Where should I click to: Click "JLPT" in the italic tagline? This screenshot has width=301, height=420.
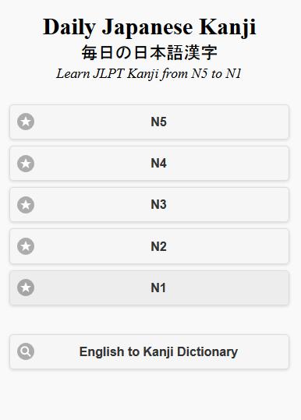(108, 73)
